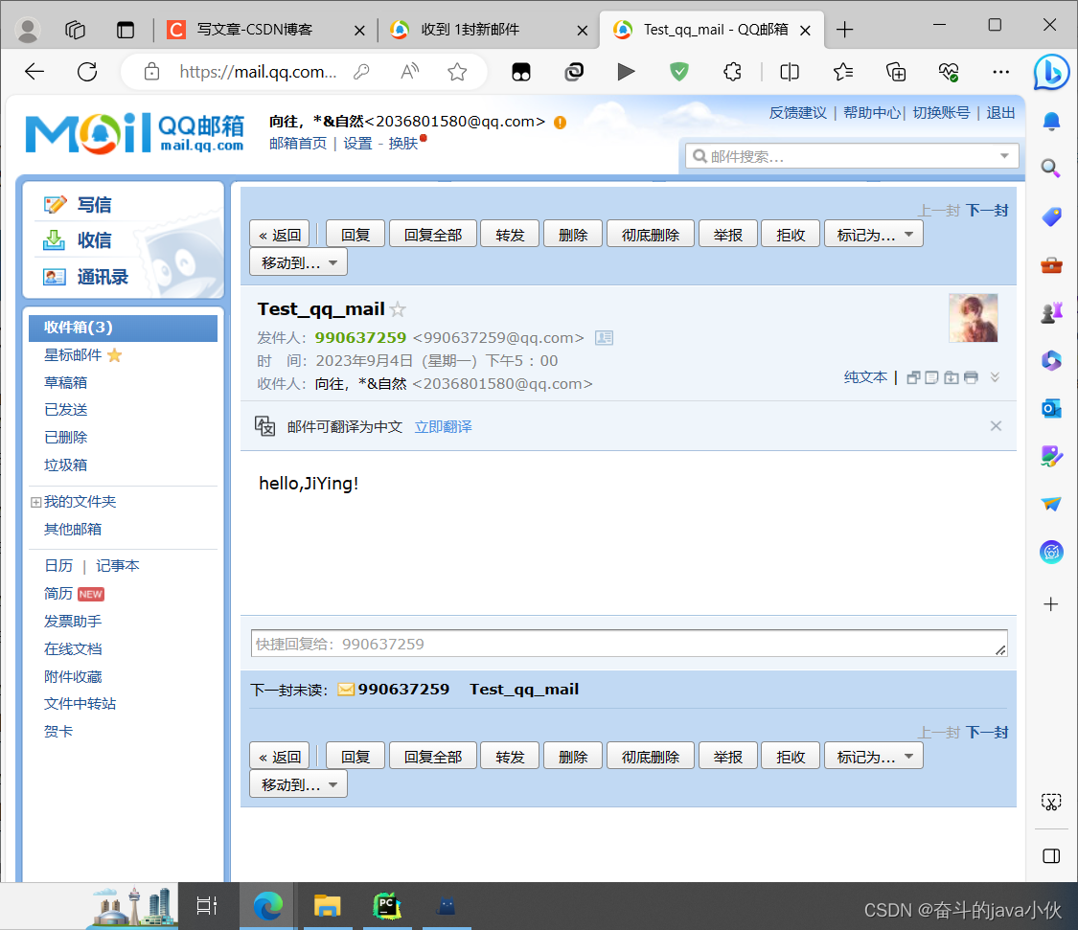Star the Test_qq_mail message
The image size is (1078, 930).
pyautogui.click(x=398, y=309)
